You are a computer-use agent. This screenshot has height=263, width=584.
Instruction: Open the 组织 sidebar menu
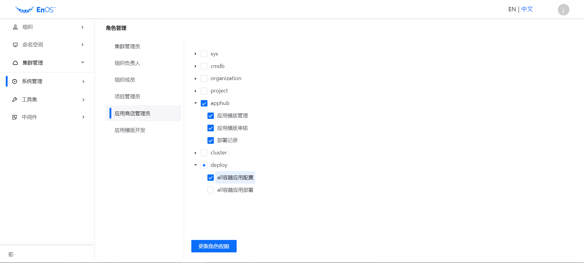(47, 27)
